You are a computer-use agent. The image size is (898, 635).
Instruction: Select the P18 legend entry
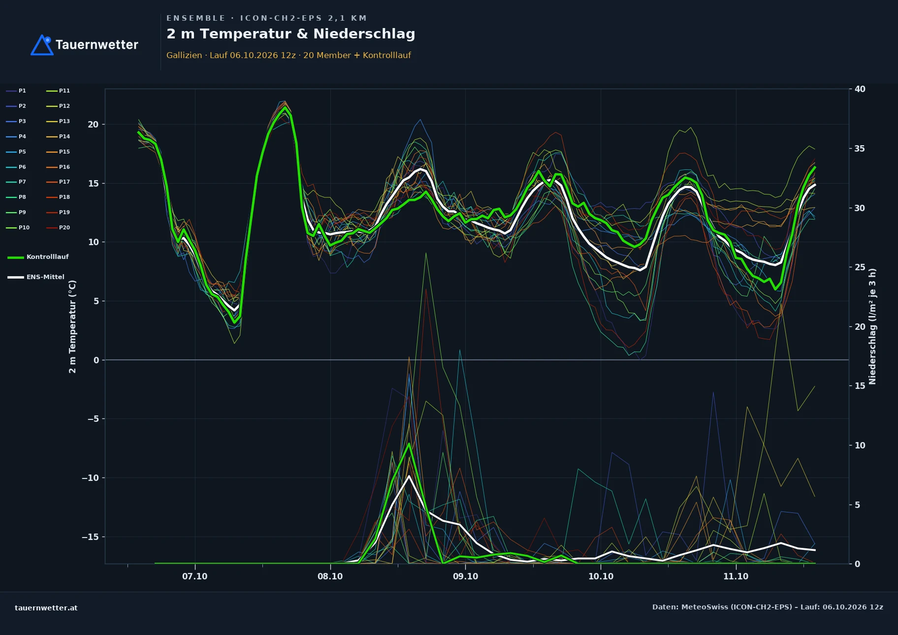point(58,197)
